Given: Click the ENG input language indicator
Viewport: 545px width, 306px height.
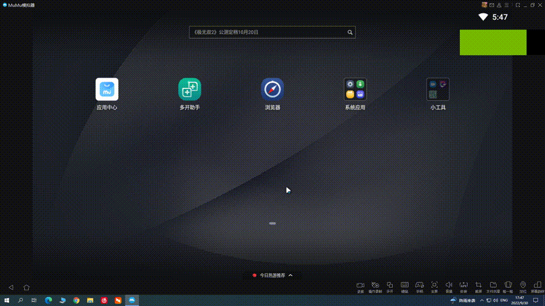Looking at the screenshot, I should point(504,300).
